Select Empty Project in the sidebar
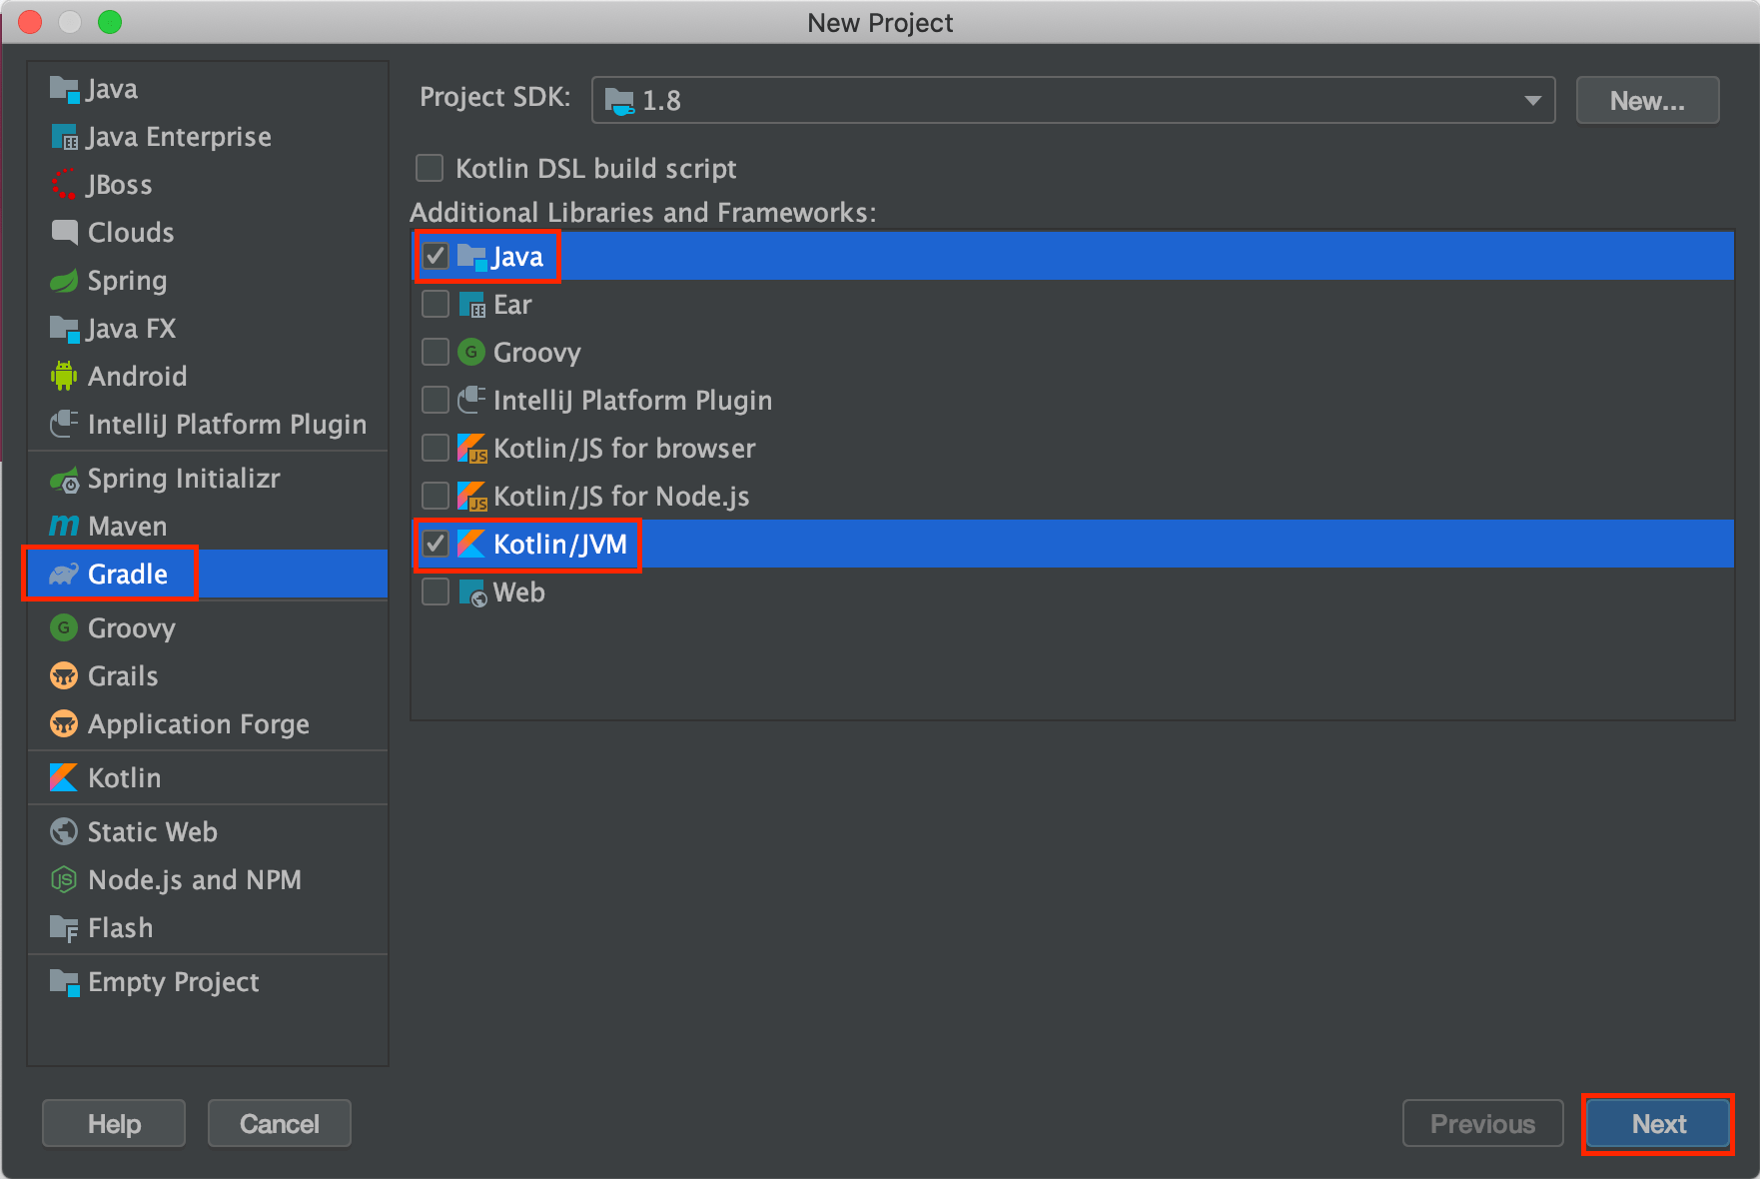This screenshot has width=1760, height=1179. pyautogui.click(x=172, y=982)
